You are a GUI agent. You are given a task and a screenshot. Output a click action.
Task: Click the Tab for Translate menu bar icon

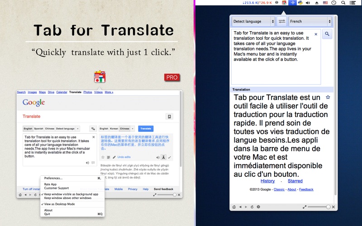pos(284,3)
